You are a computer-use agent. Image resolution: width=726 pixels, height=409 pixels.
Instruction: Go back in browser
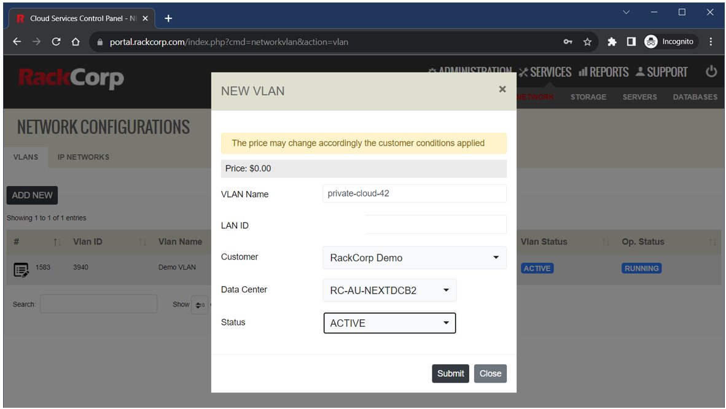point(17,42)
